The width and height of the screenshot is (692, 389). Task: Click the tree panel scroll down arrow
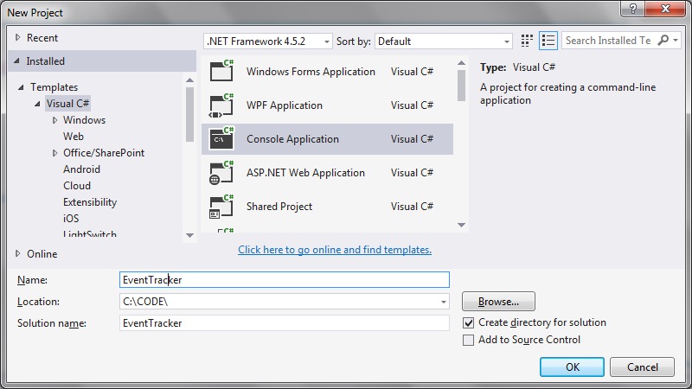(189, 235)
